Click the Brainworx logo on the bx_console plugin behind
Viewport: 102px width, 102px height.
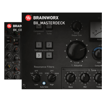tap(9, 26)
